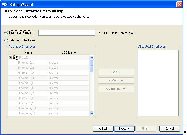Viewport: 187px width, 135px height.
Task: Click the switch cell beside Ethernet2/6
Action: point(69,88)
